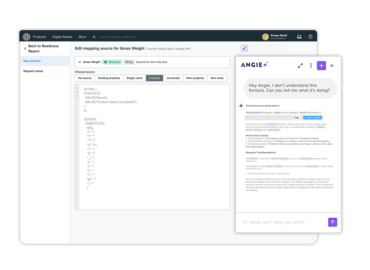
Task: Choose the Existing property source option
Action: 109,78
